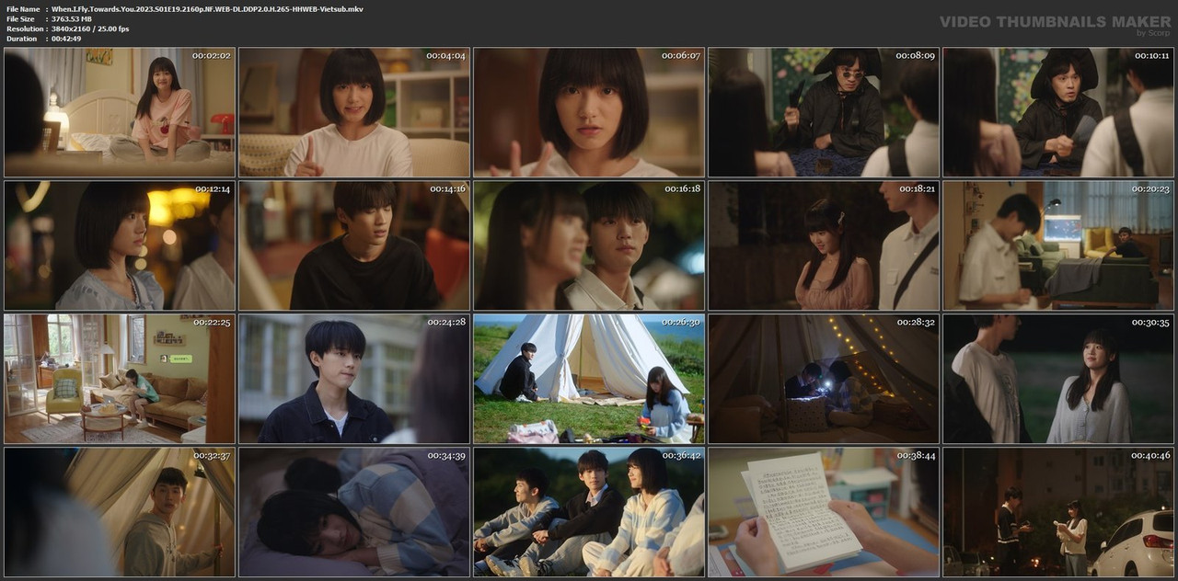Select the thumbnail stamped 00:28:32

click(824, 379)
